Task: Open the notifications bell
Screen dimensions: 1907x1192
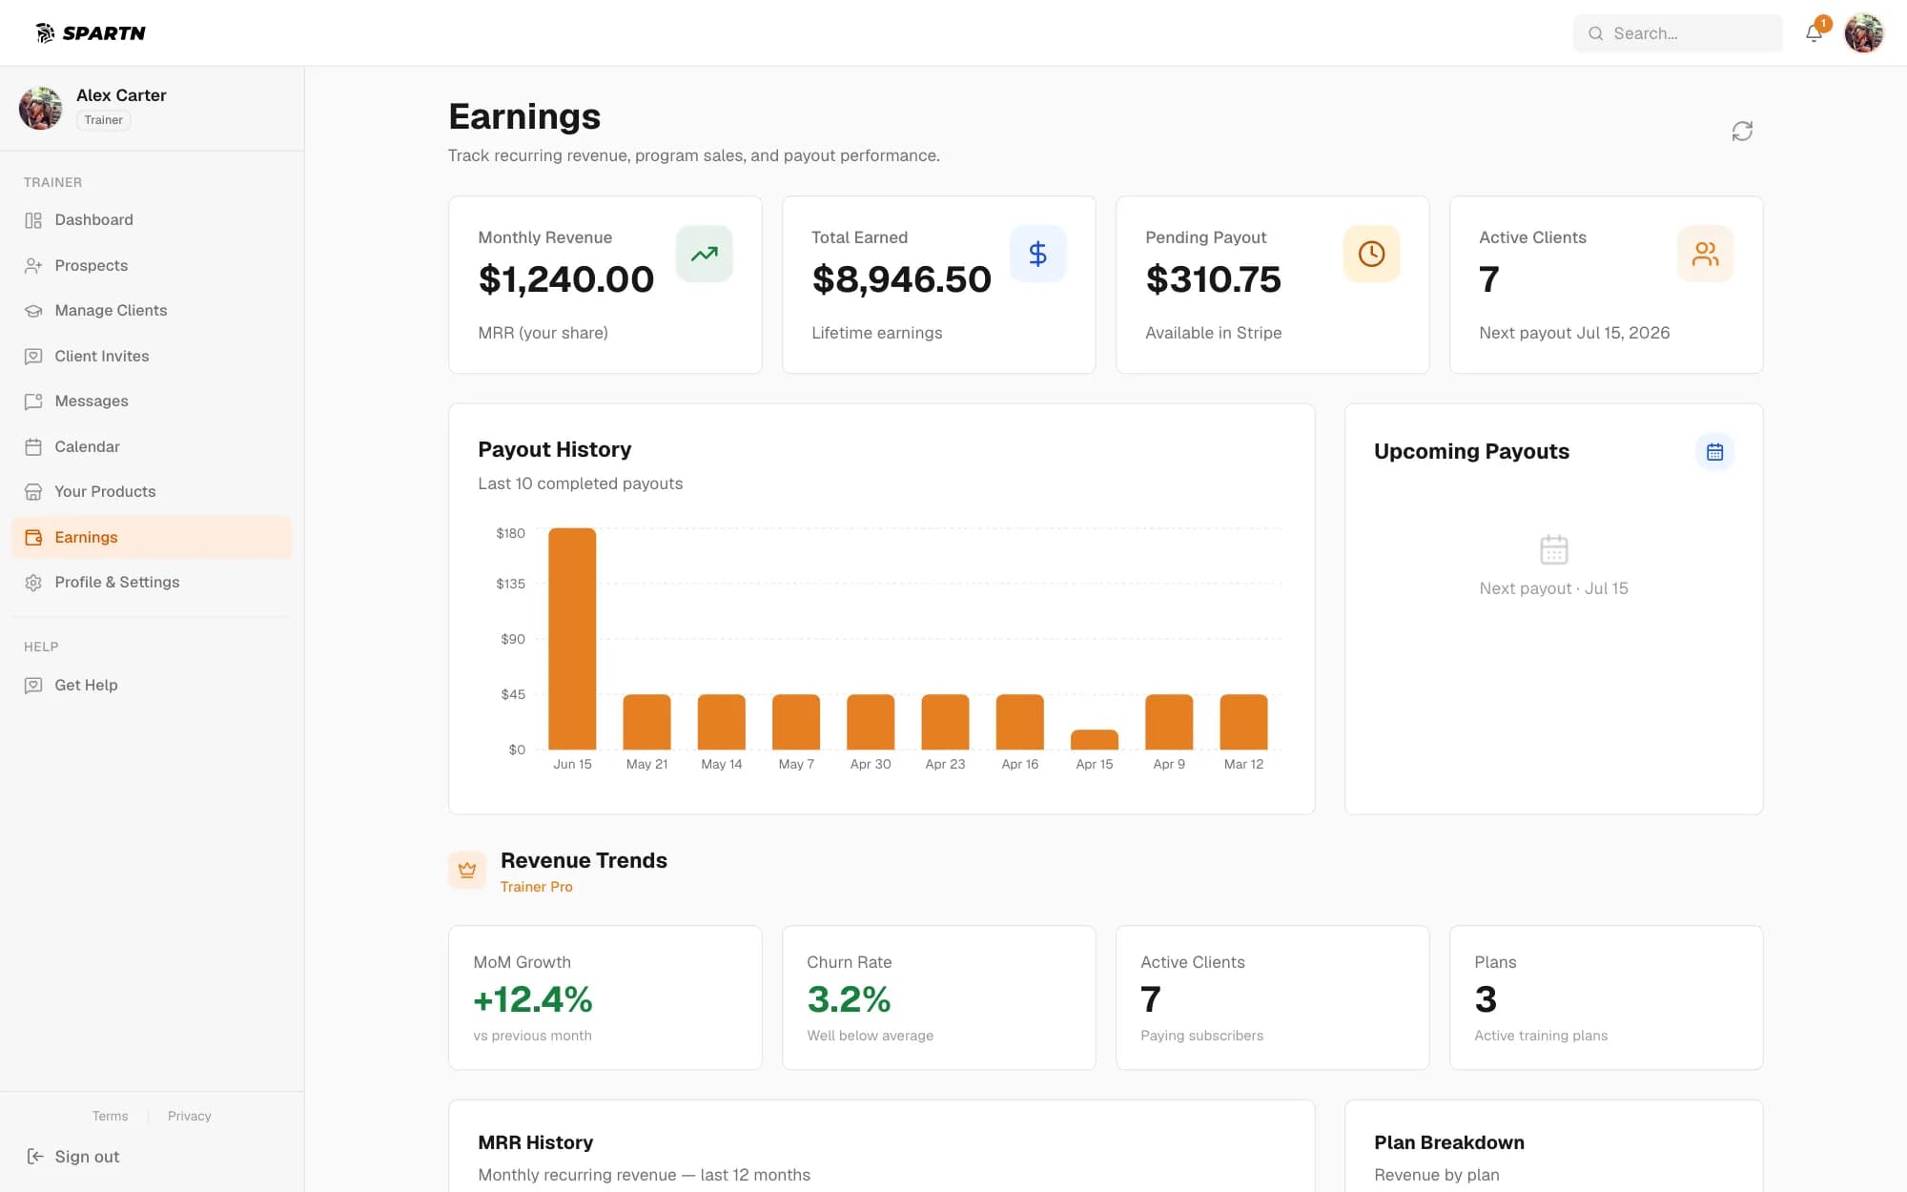Action: 1814,33
